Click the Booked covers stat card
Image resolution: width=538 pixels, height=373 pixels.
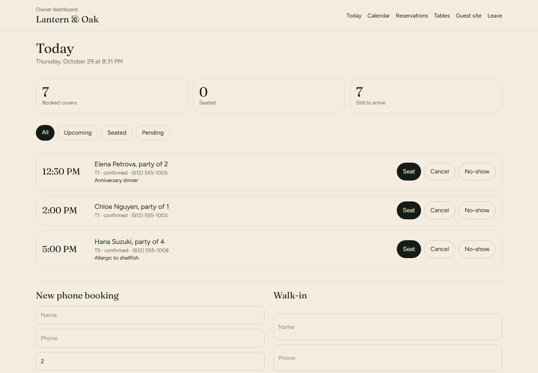112,95
